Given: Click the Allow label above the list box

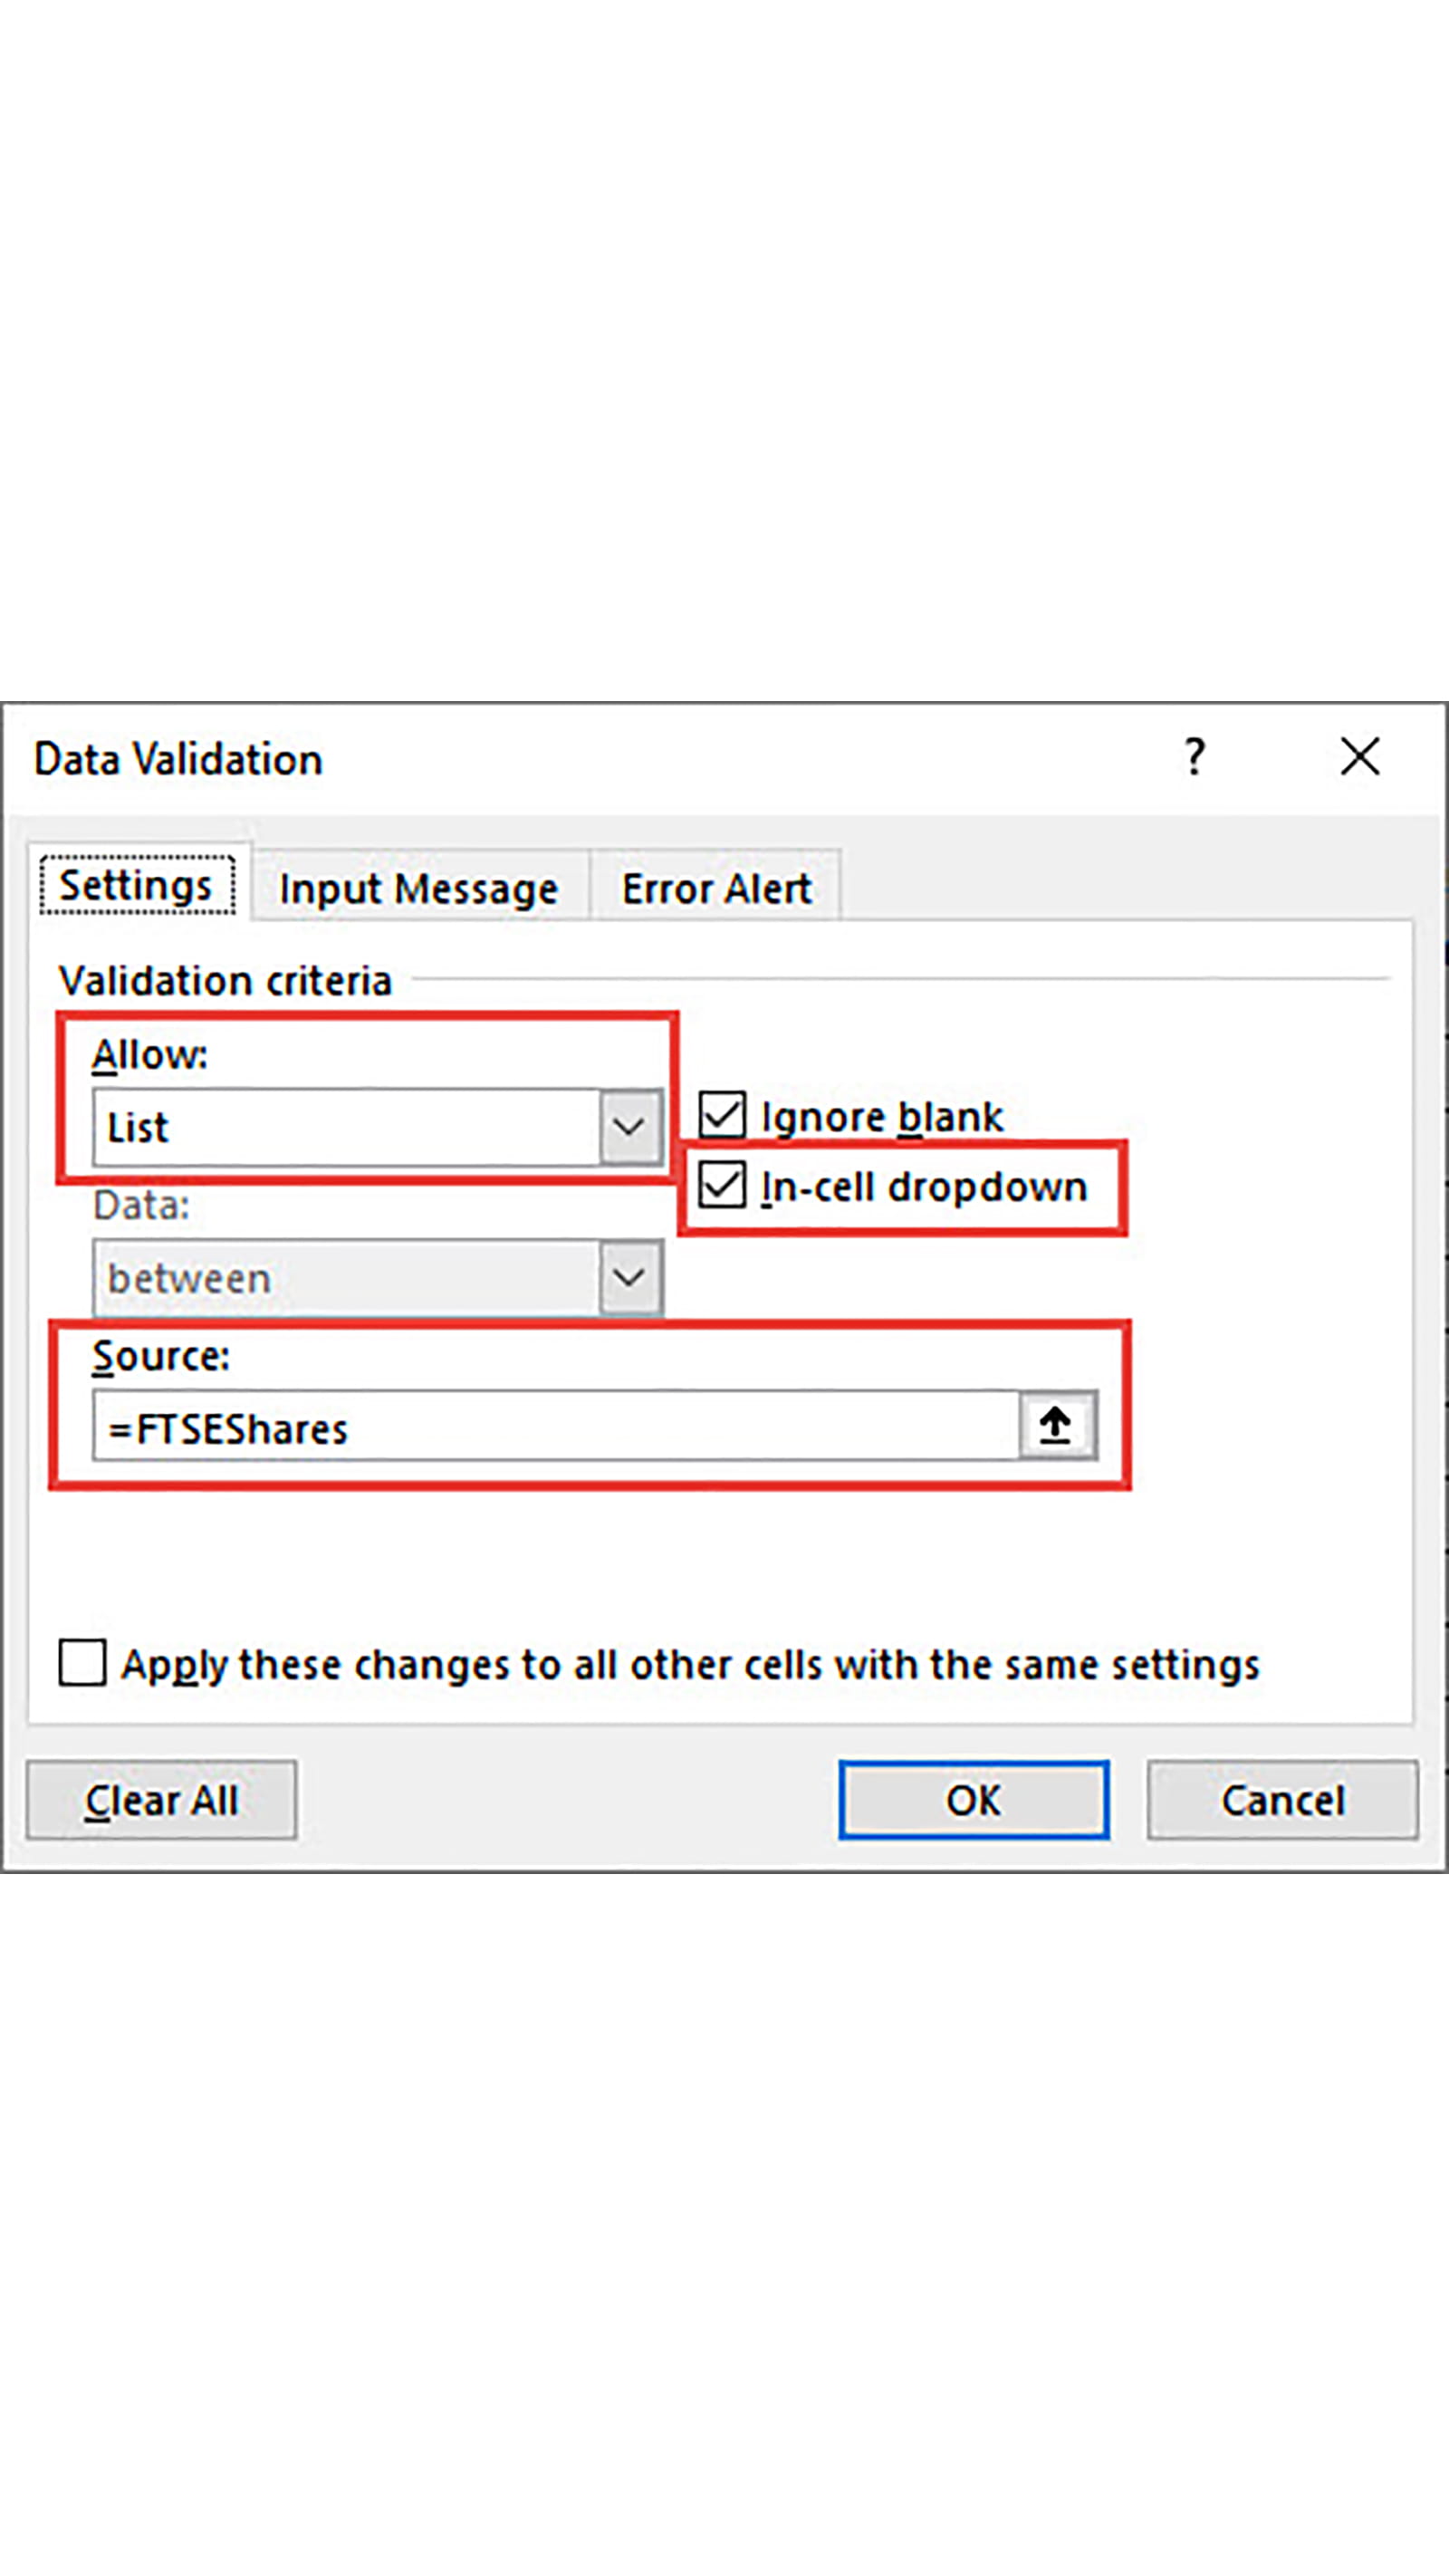Looking at the screenshot, I should coord(150,1055).
